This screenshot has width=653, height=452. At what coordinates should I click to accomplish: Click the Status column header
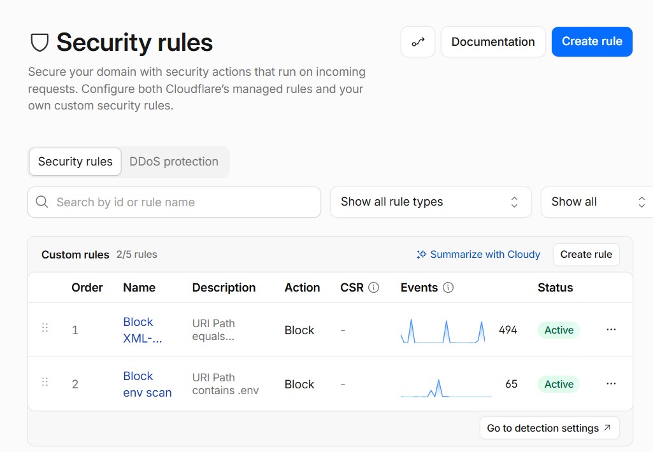point(555,288)
